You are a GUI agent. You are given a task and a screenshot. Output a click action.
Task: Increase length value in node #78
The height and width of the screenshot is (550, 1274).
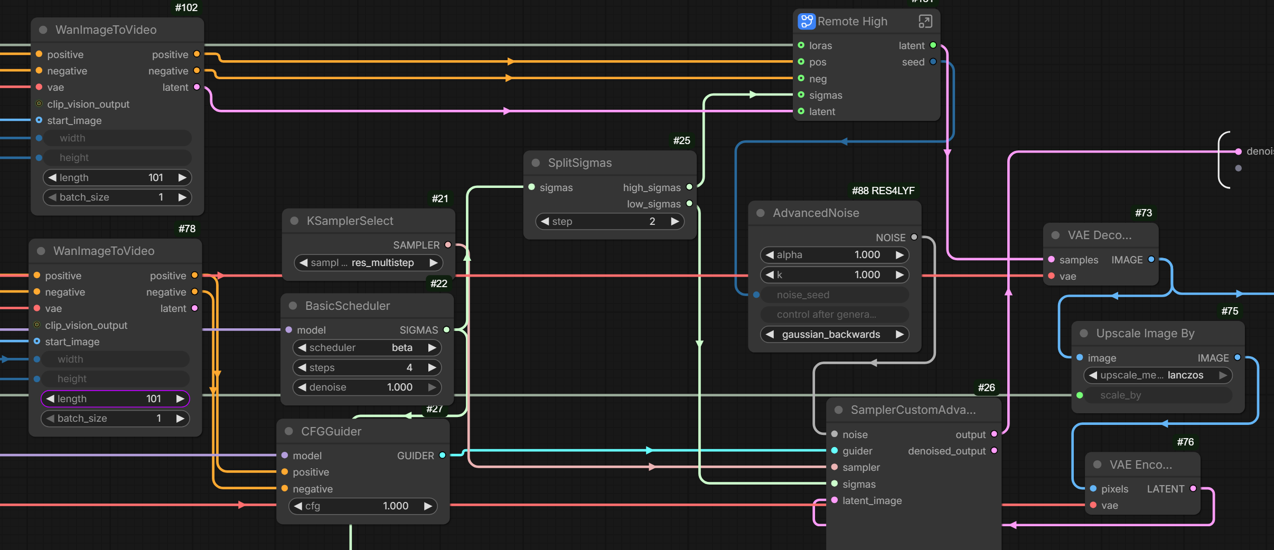click(180, 399)
